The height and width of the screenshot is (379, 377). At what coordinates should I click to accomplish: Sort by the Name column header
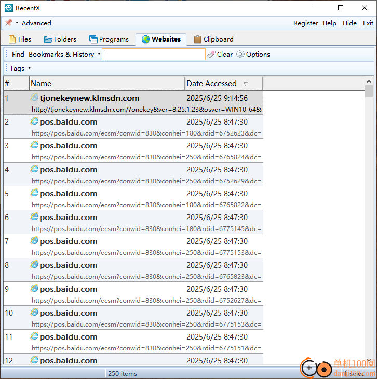coord(107,84)
